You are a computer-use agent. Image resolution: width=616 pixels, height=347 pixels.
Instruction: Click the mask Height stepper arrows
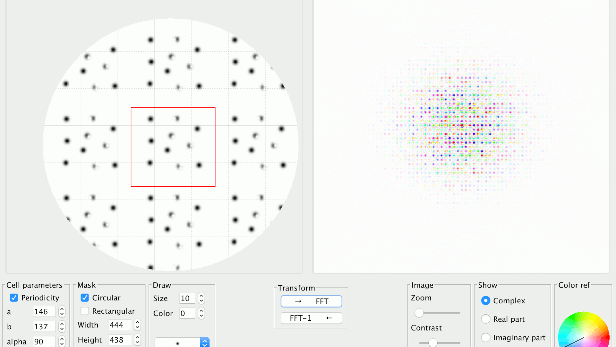click(137, 340)
